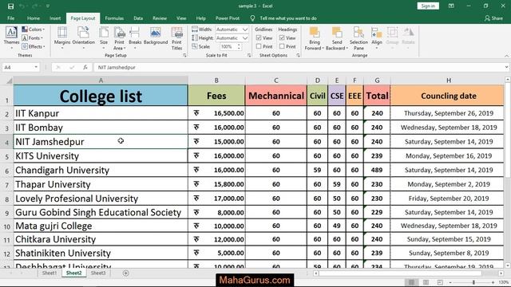Choose a sheet Background image
Screen dimensions: 511x287
click(x=156, y=36)
